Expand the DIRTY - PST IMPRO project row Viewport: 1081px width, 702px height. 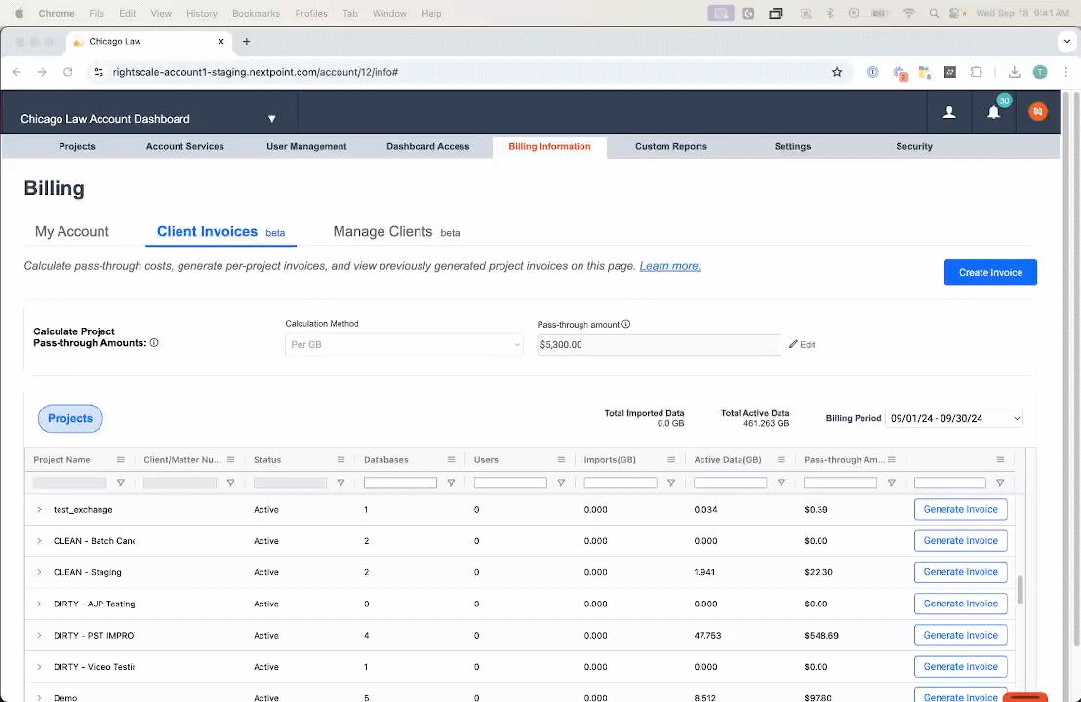pyautogui.click(x=40, y=636)
